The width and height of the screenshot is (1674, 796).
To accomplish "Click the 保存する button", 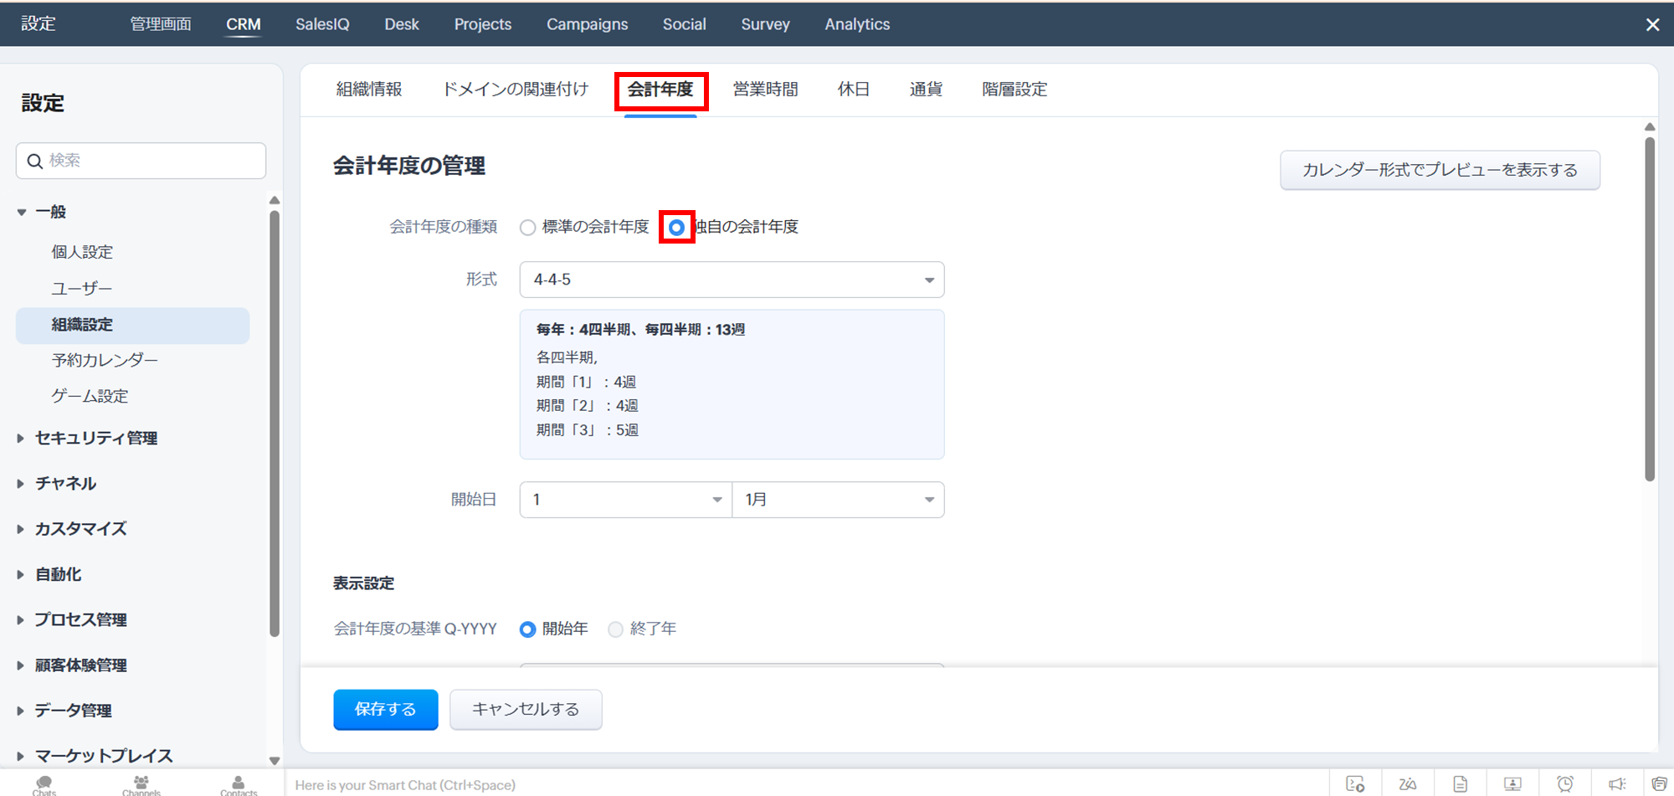I will (x=385, y=710).
